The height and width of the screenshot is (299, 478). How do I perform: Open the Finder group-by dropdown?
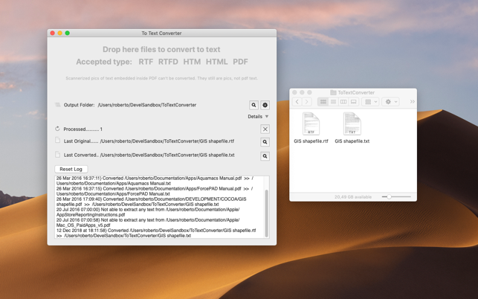click(x=371, y=102)
